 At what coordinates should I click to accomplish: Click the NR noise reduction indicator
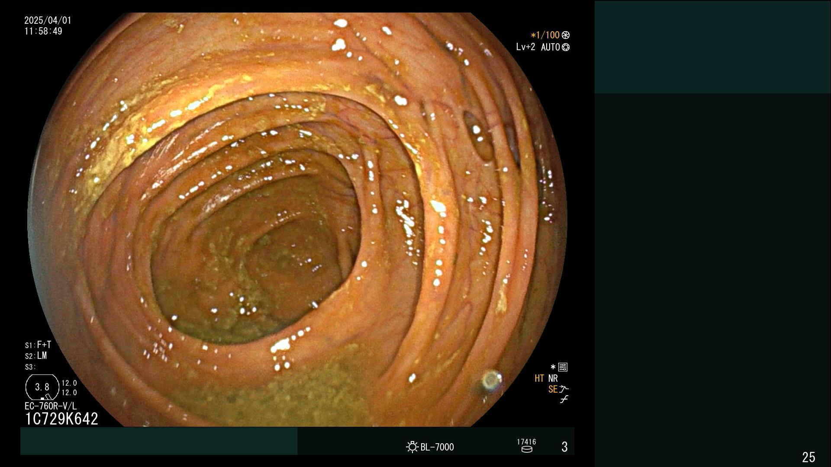pyautogui.click(x=553, y=378)
